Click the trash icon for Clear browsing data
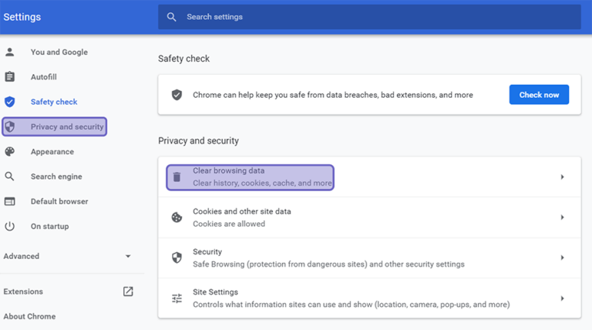The image size is (592, 330). click(x=177, y=177)
